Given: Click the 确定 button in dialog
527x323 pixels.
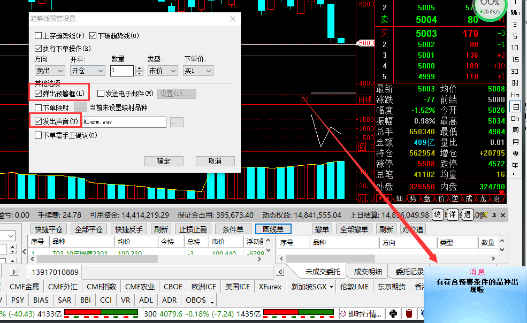Looking at the screenshot, I should click(164, 161).
